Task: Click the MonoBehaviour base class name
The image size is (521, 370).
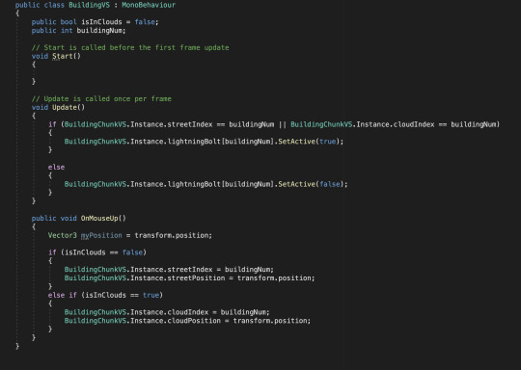Action: [x=149, y=5]
